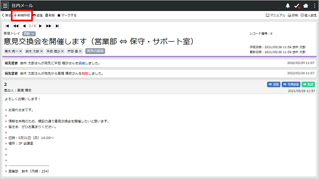Remove recipient 鈴木 太郎
This screenshot has width=319, height=179.
pos(41,51)
